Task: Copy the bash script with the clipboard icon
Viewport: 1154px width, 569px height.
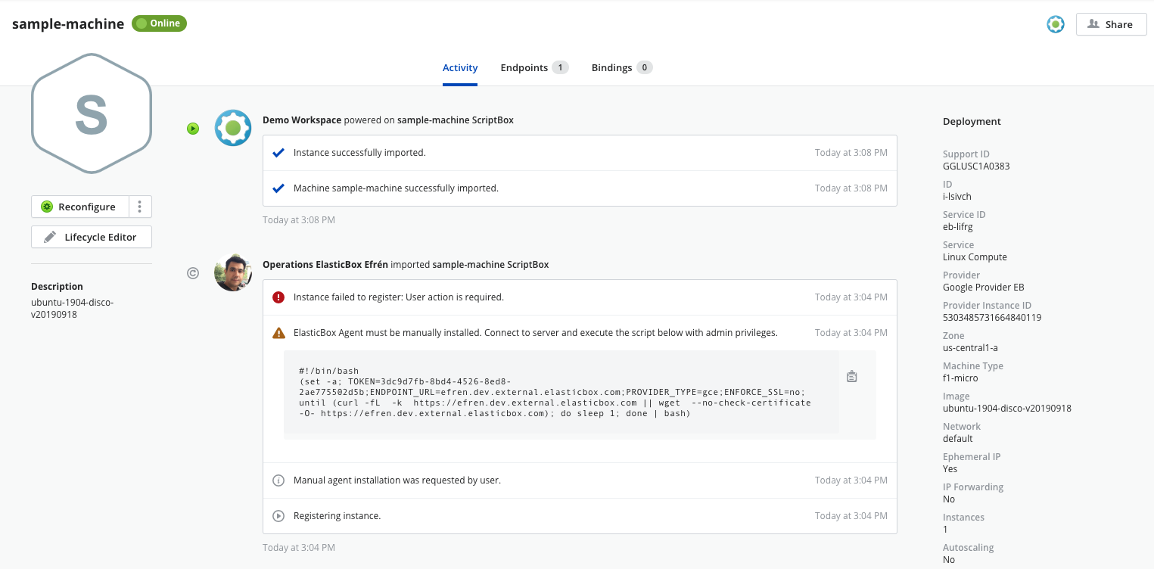Action: tap(851, 376)
